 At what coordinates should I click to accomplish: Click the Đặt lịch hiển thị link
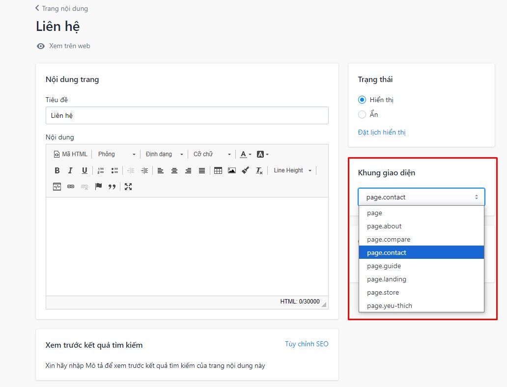(x=382, y=132)
